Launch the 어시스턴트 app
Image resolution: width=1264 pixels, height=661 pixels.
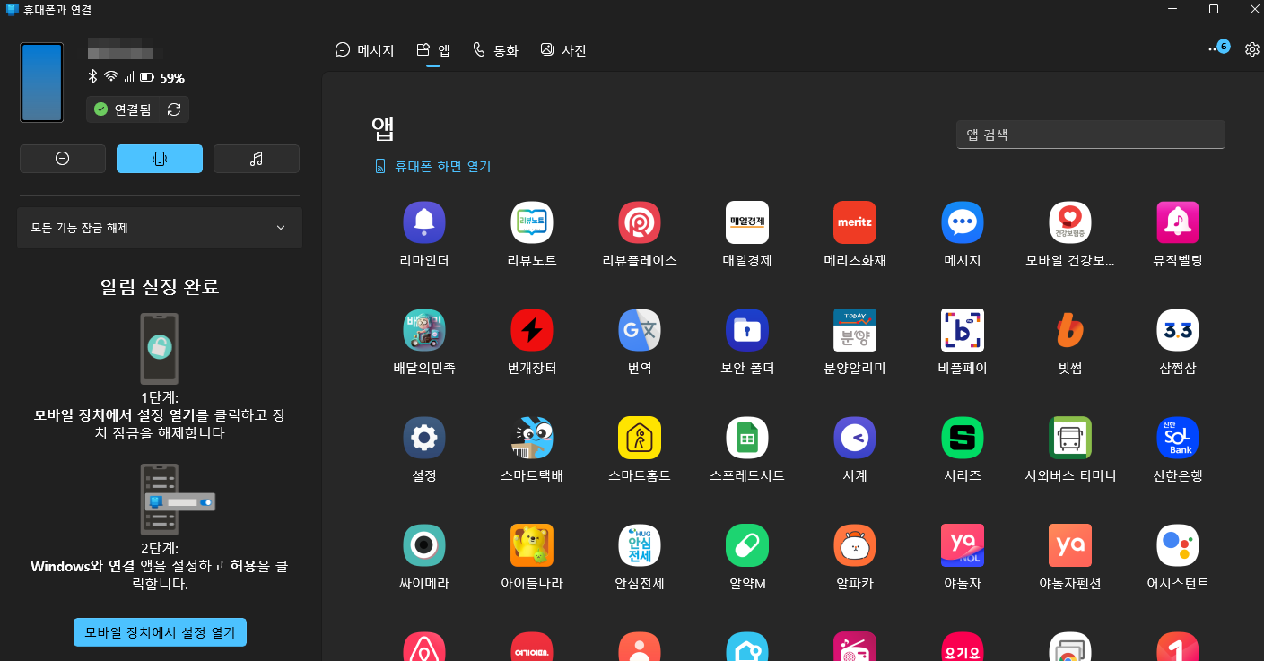pyautogui.click(x=1178, y=545)
